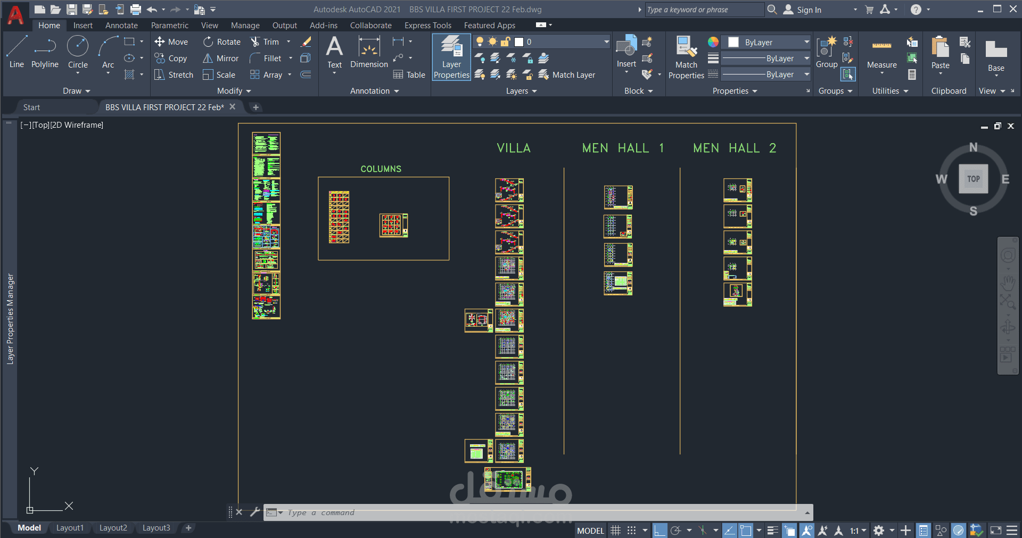This screenshot has height=538, width=1022.
Task: Toggle Group Selection on or off
Action: (848, 75)
